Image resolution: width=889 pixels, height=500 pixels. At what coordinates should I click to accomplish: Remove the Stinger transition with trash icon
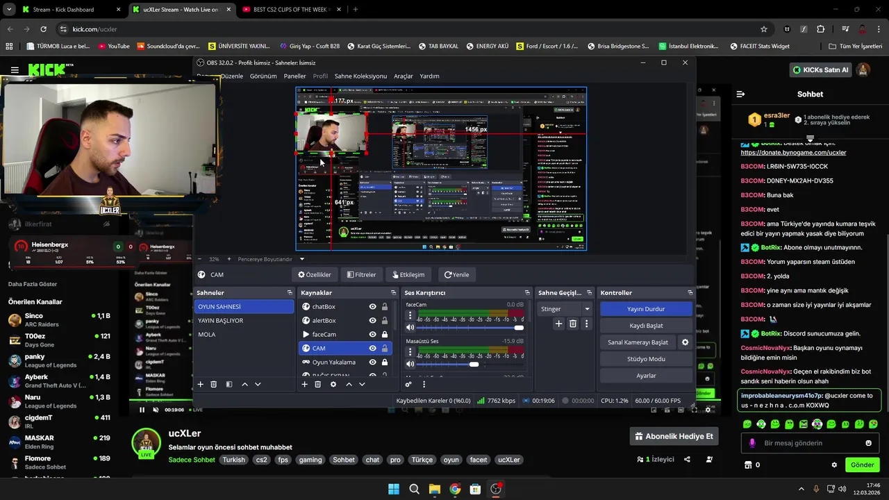pos(573,324)
